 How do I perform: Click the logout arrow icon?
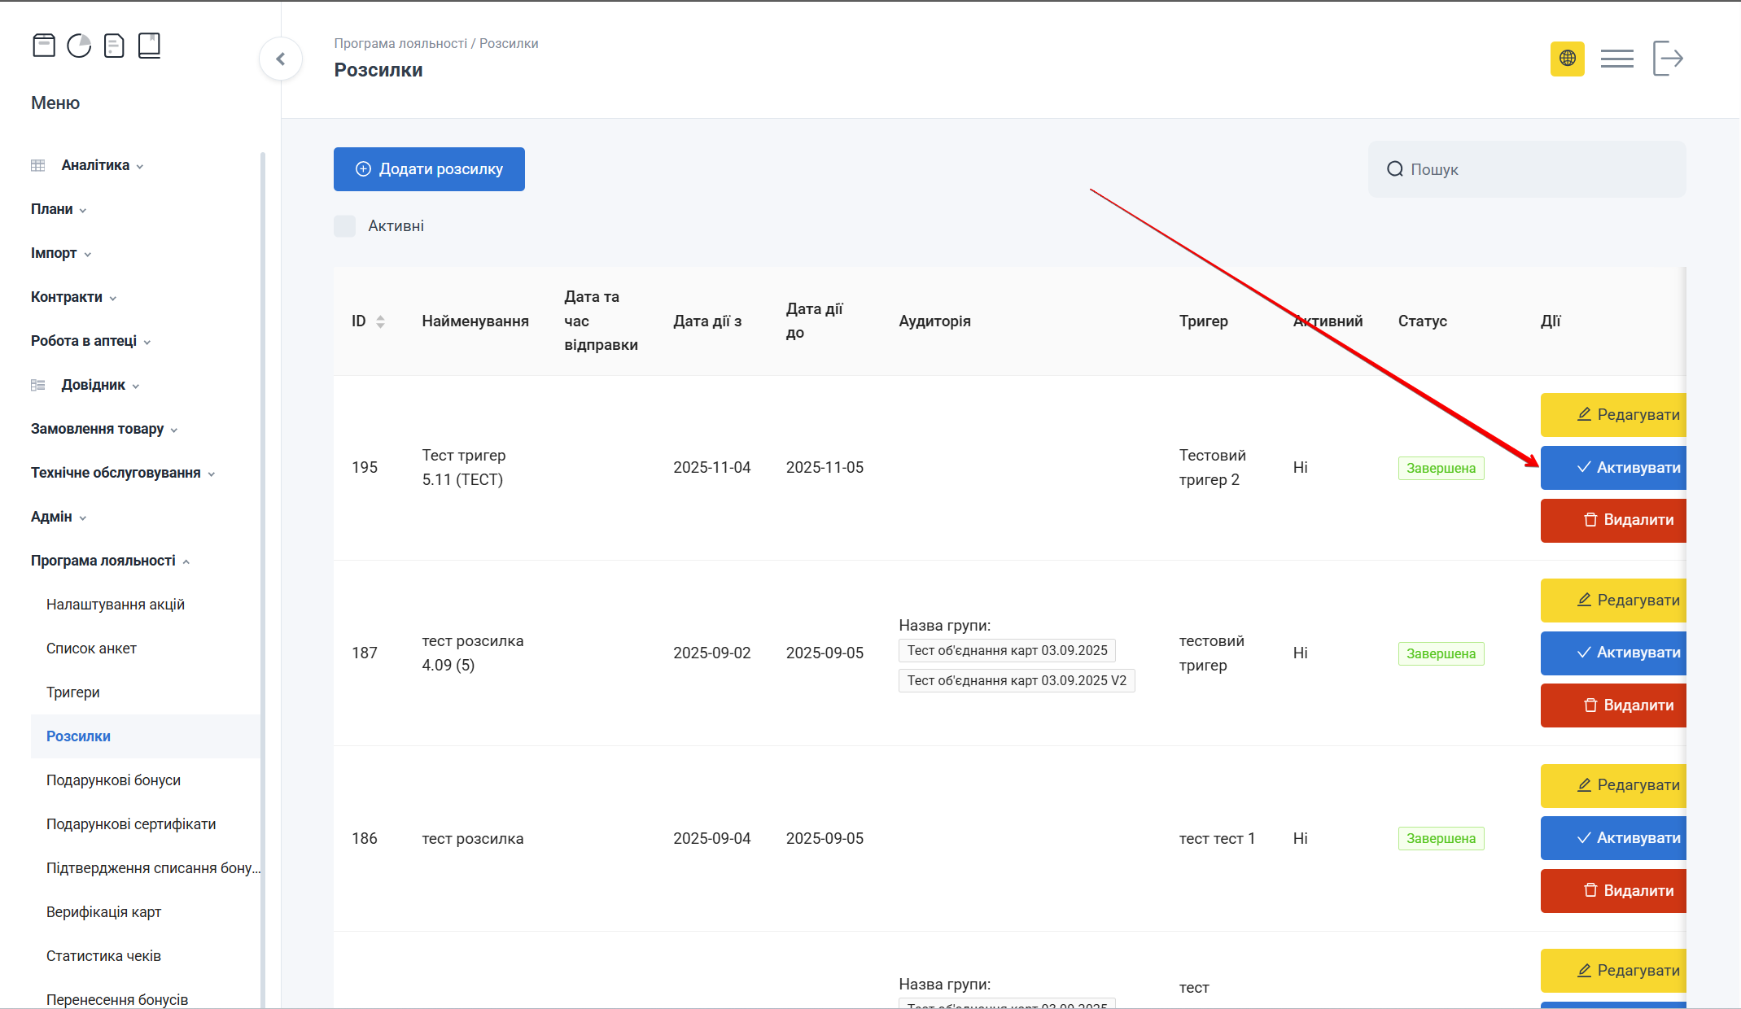click(x=1668, y=59)
